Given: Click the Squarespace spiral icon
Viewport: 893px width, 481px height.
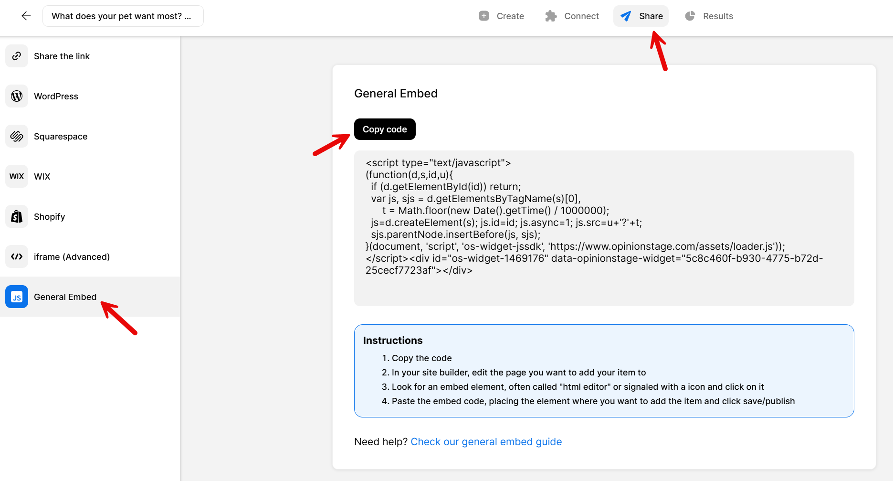Looking at the screenshot, I should coord(16,136).
